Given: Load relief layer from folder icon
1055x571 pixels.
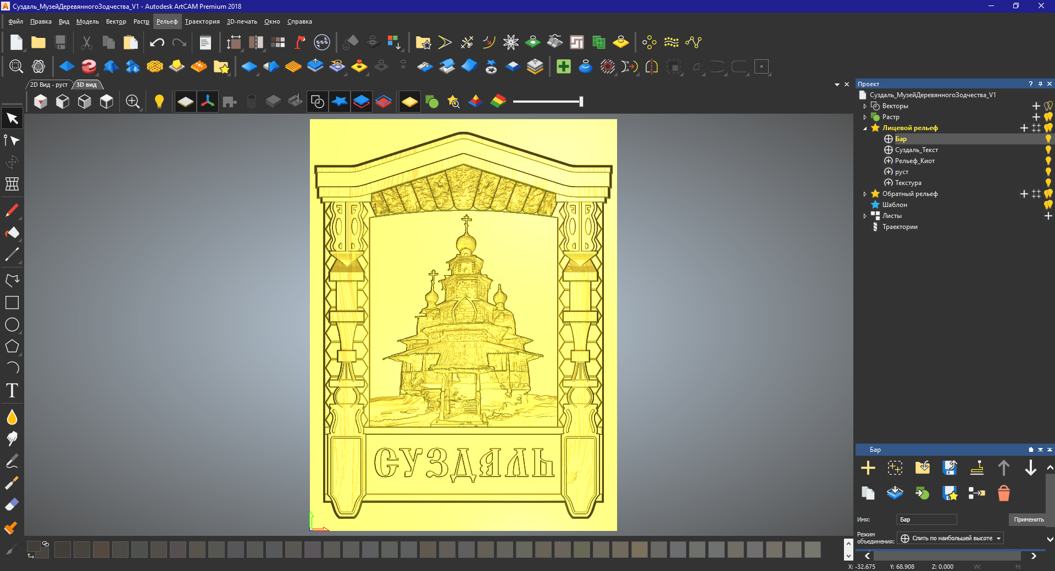Looking at the screenshot, I should pos(922,468).
